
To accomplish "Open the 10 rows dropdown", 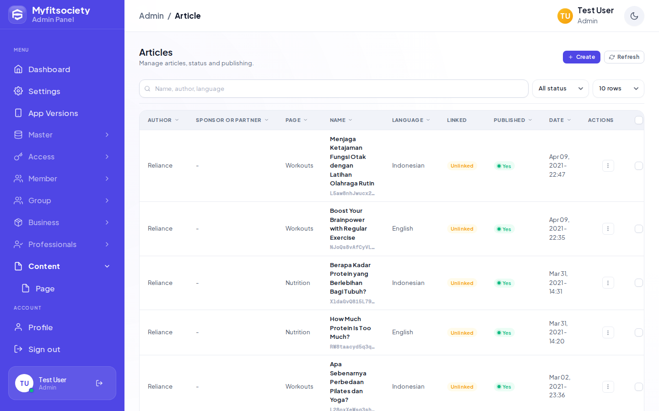I will [618, 89].
